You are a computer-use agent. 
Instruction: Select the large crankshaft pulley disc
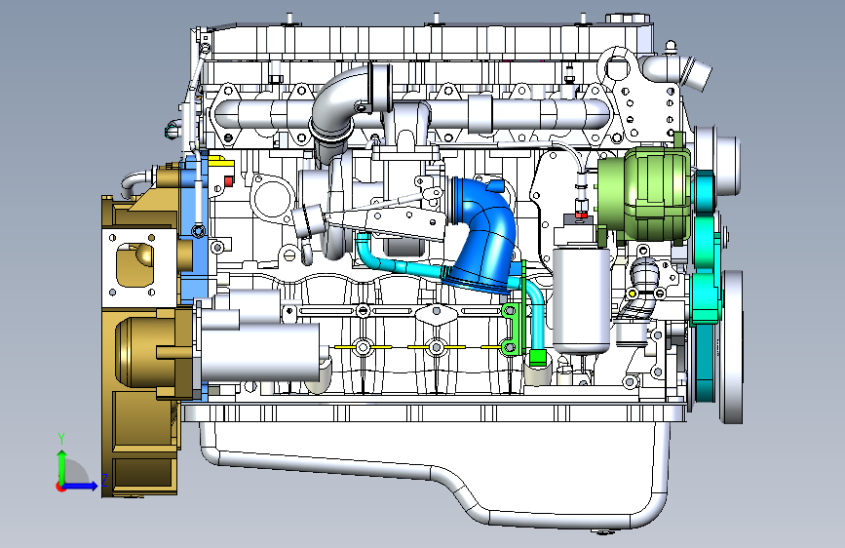pos(731,346)
